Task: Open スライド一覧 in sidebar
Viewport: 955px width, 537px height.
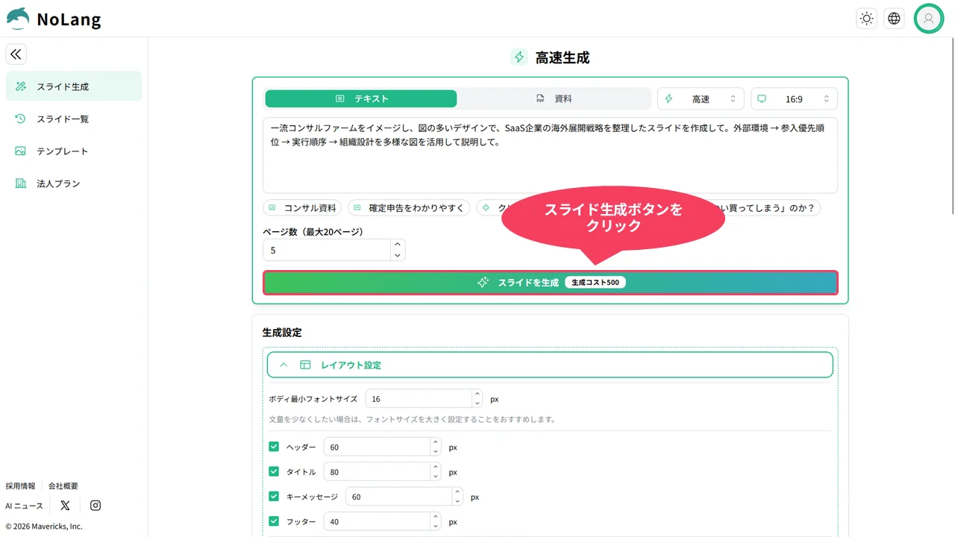Action: pos(74,119)
